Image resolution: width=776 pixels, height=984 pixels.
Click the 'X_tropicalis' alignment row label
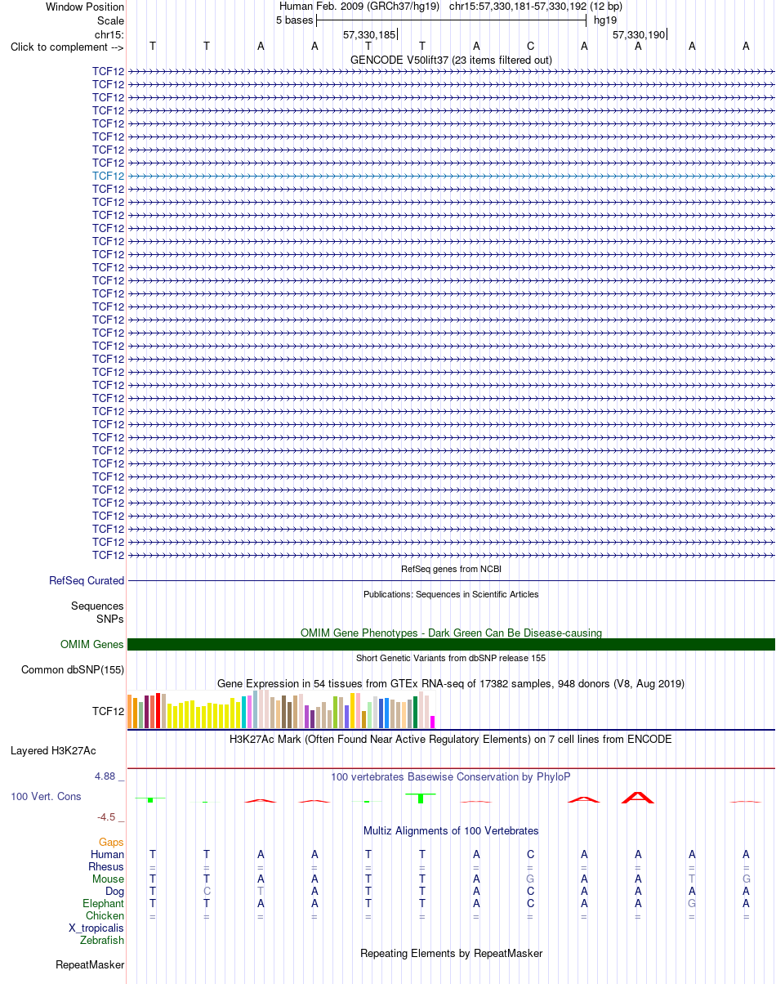(x=97, y=928)
